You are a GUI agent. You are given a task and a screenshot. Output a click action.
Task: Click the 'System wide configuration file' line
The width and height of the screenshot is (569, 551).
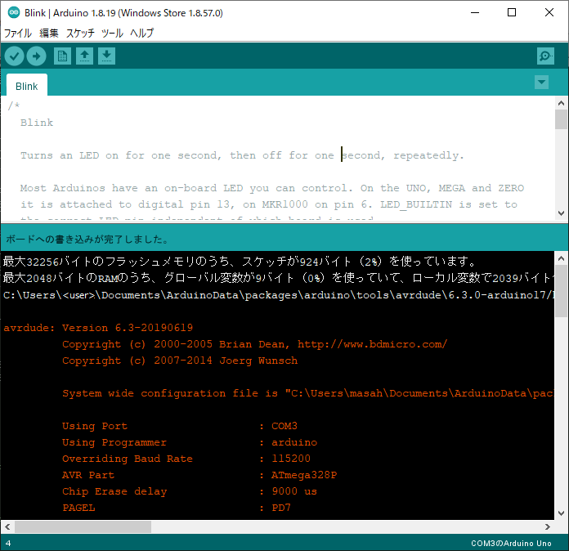click(x=308, y=393)
